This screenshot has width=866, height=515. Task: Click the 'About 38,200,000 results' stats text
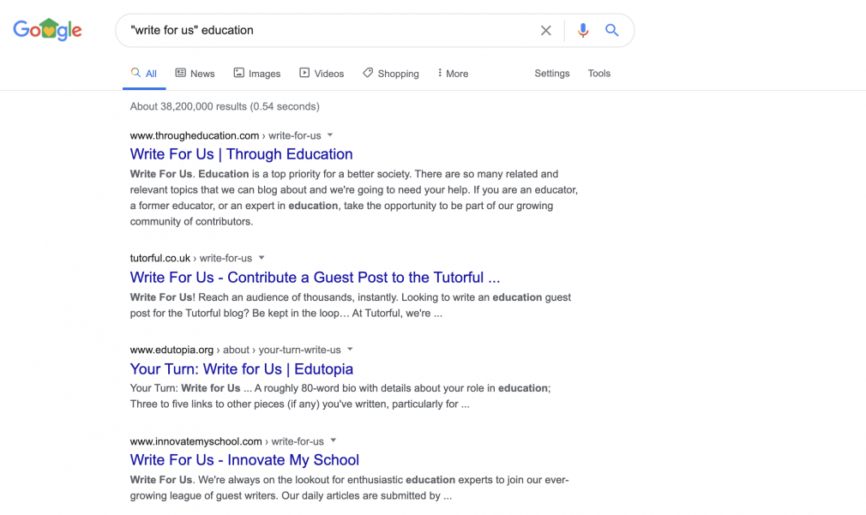coord(225,106)
